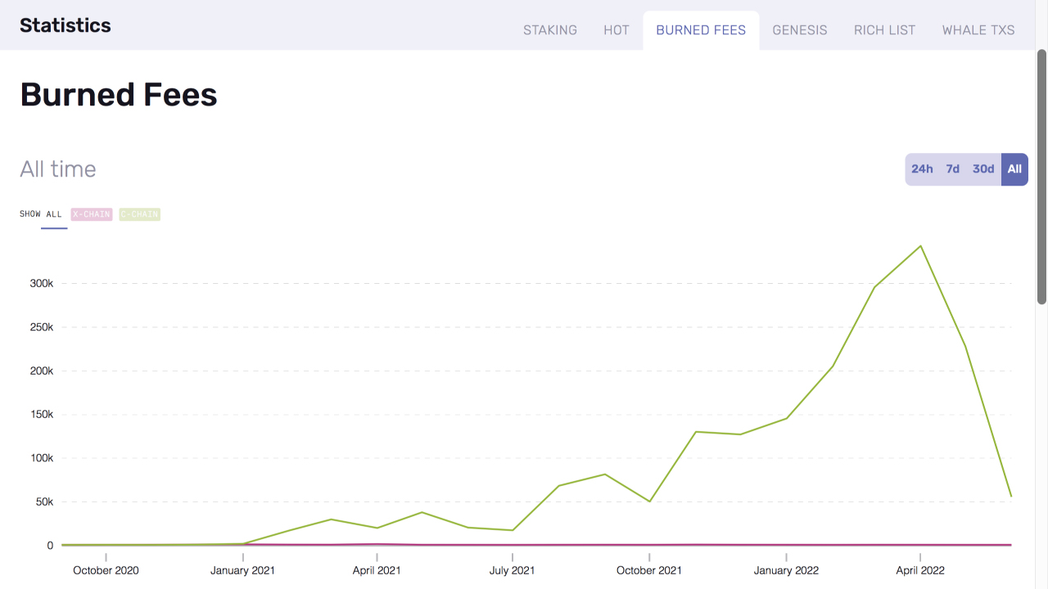Click the 100k y-axis label
The height and width of the screenshot is (589, 1048).
click(40, 458)
